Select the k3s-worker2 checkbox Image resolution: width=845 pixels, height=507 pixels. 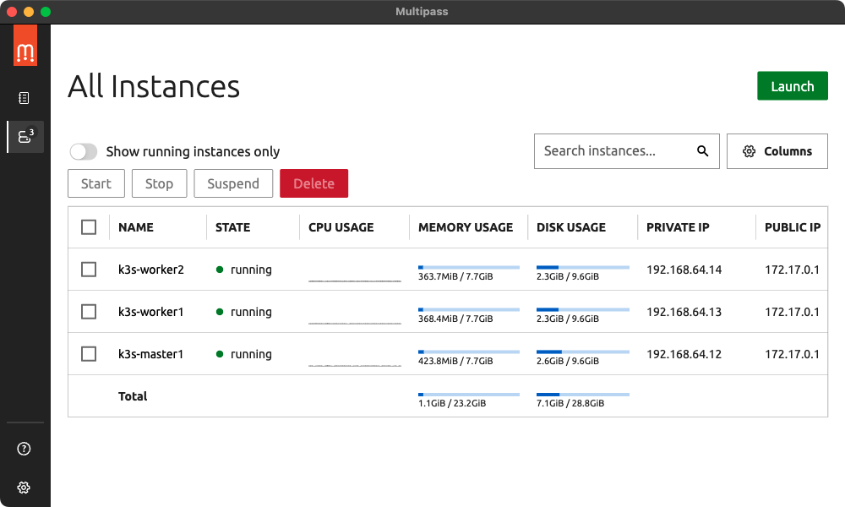tap(89, 270)
